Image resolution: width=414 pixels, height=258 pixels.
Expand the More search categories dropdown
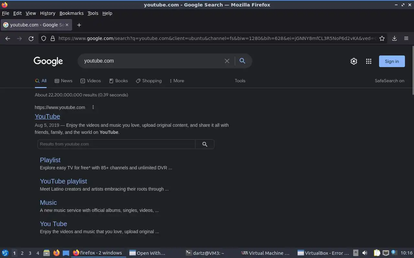[177, 81]
